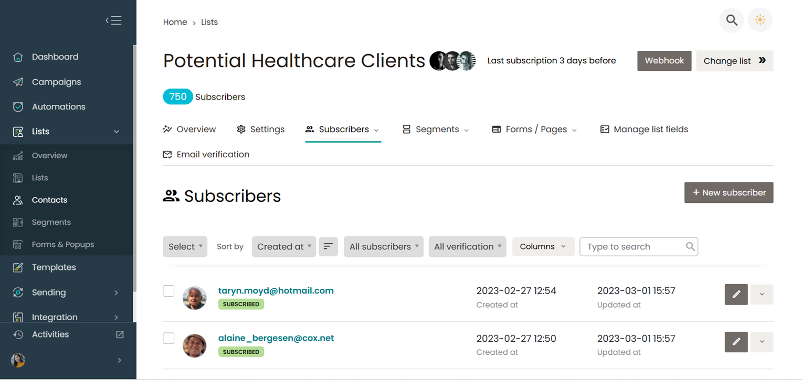Click the Type to search field
Viewport: 802px width, 380px height.
tap(632, 246)
